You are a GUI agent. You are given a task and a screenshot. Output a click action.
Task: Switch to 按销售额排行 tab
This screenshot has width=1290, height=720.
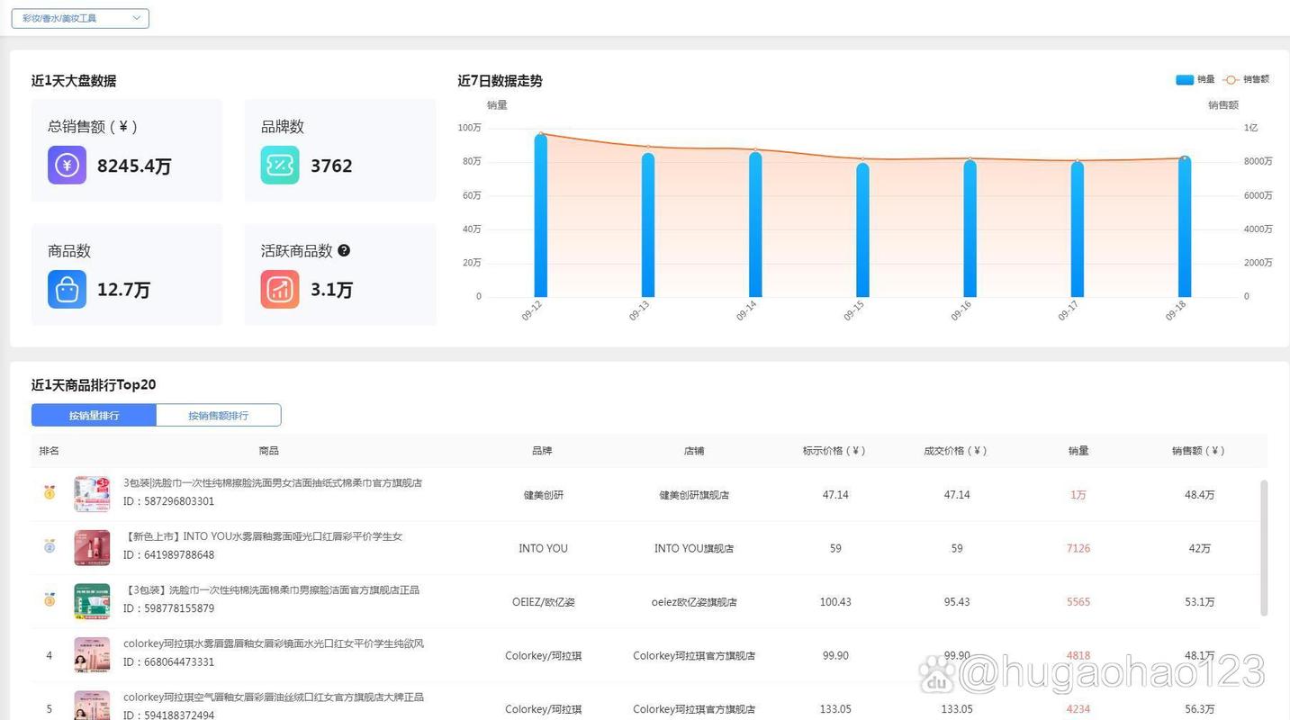218,415
